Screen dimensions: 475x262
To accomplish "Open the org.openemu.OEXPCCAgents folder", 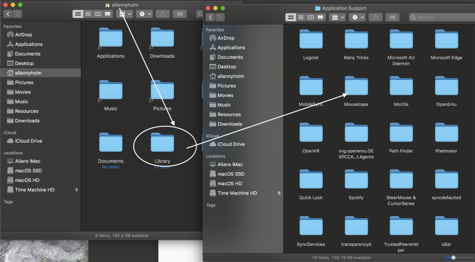I will tap(356, 132).
